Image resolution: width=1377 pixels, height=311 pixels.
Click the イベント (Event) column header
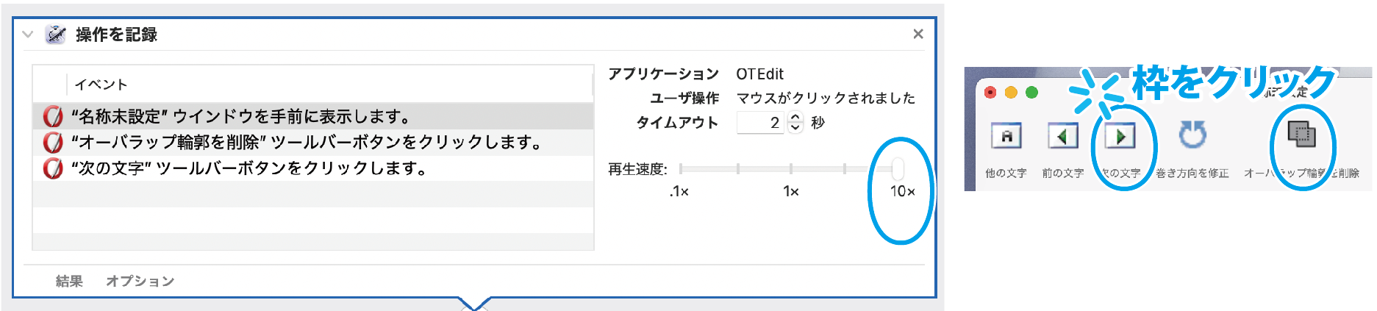click(101, 85)
